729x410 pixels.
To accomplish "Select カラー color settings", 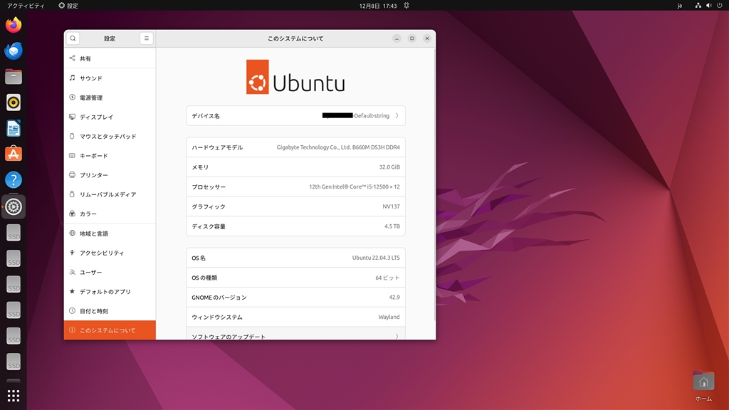I will [110, 214].
